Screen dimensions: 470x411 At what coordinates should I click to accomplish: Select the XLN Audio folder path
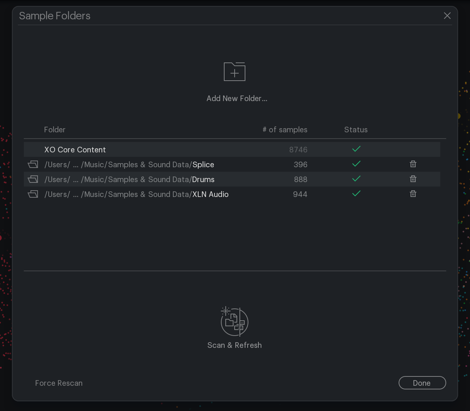point(136,194)
